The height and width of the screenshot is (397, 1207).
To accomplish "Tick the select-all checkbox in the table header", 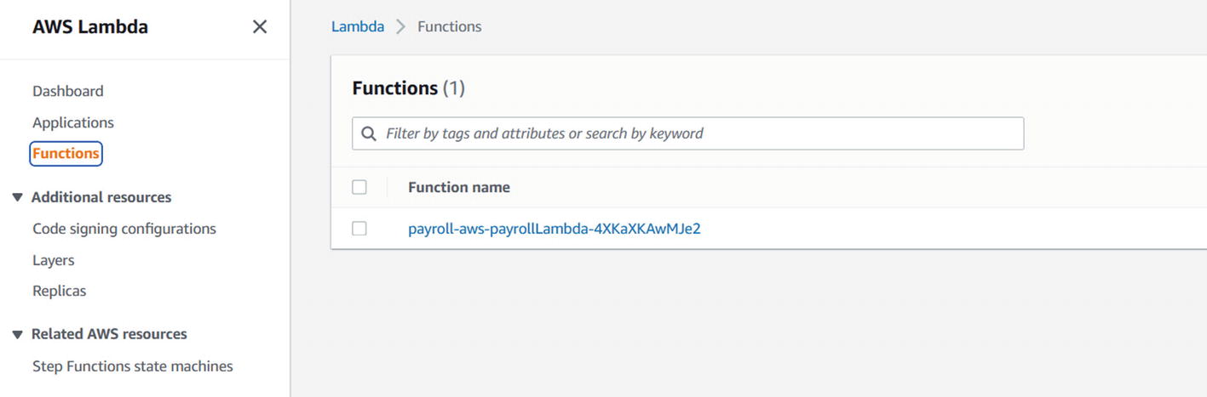I will [359, 187].
